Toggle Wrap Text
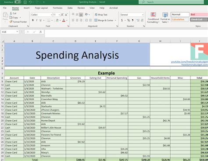 pyautogui.click(x=101, y=14)
